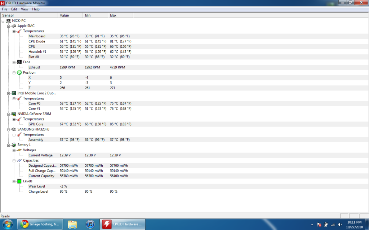Screen dimensions: 369x230
Task: Click the Battery 1 icon
Action: [14, 145]
